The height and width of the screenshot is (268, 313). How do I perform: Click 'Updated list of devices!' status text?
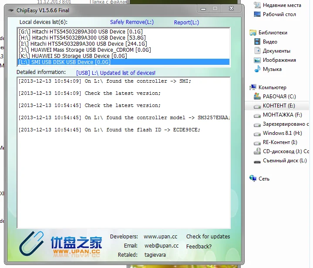(x=128, y=73)
